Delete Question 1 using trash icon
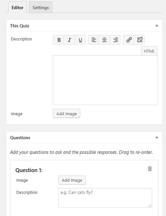The width and height of the screenshot is (166, 216). pyautogui.click(x=150, y=169)
